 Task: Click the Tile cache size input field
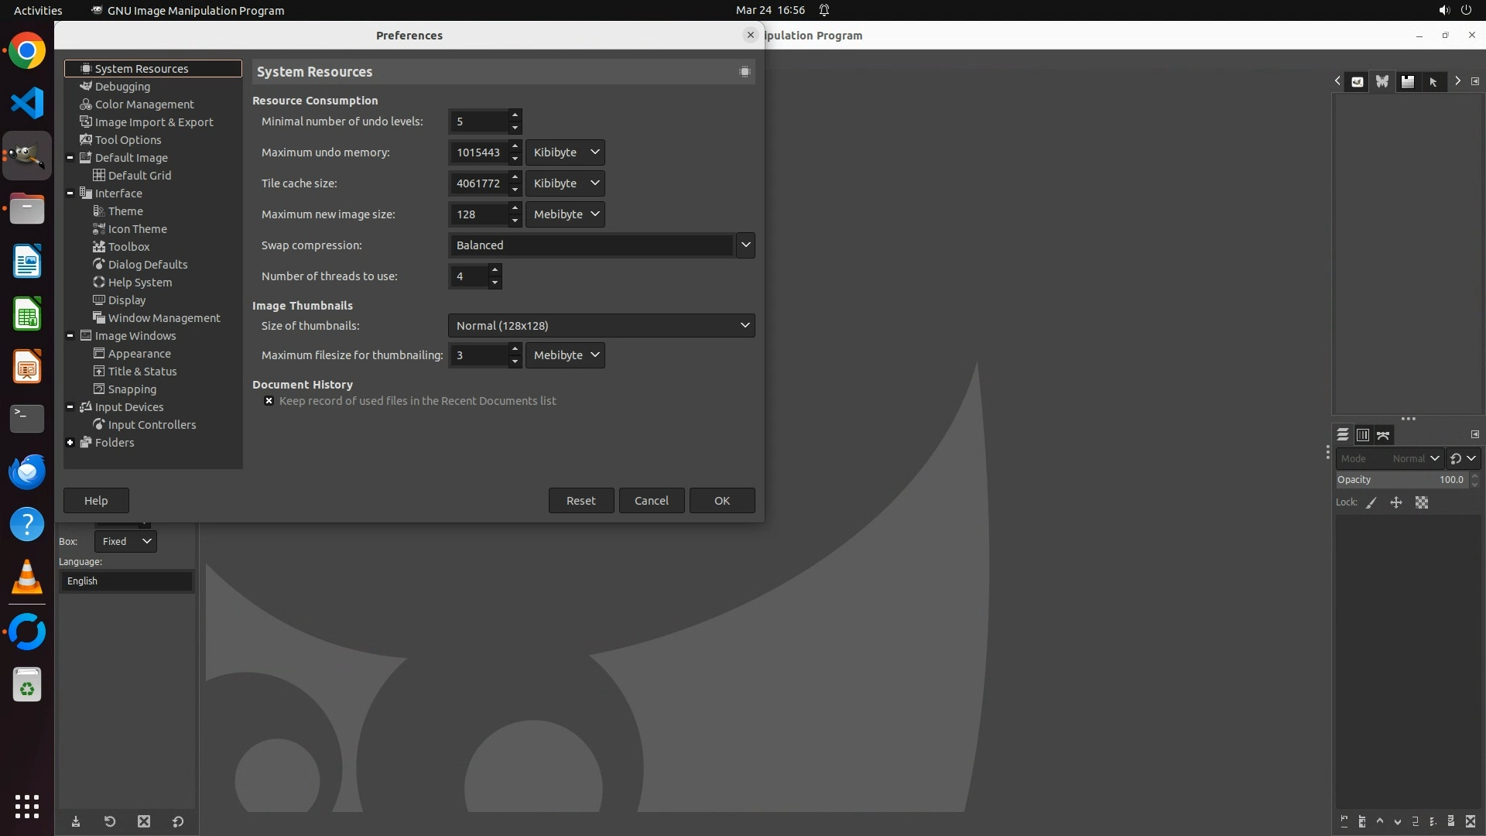[478, 183]
